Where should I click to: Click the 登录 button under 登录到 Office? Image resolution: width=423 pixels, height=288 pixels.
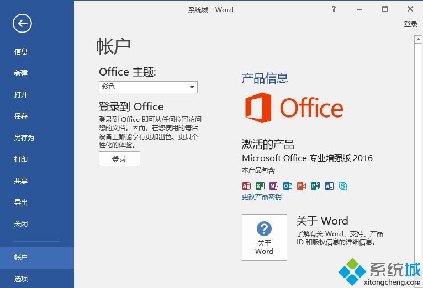tap(119, 159)
